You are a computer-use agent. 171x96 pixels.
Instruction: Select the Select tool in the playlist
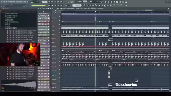click(55, 8)
